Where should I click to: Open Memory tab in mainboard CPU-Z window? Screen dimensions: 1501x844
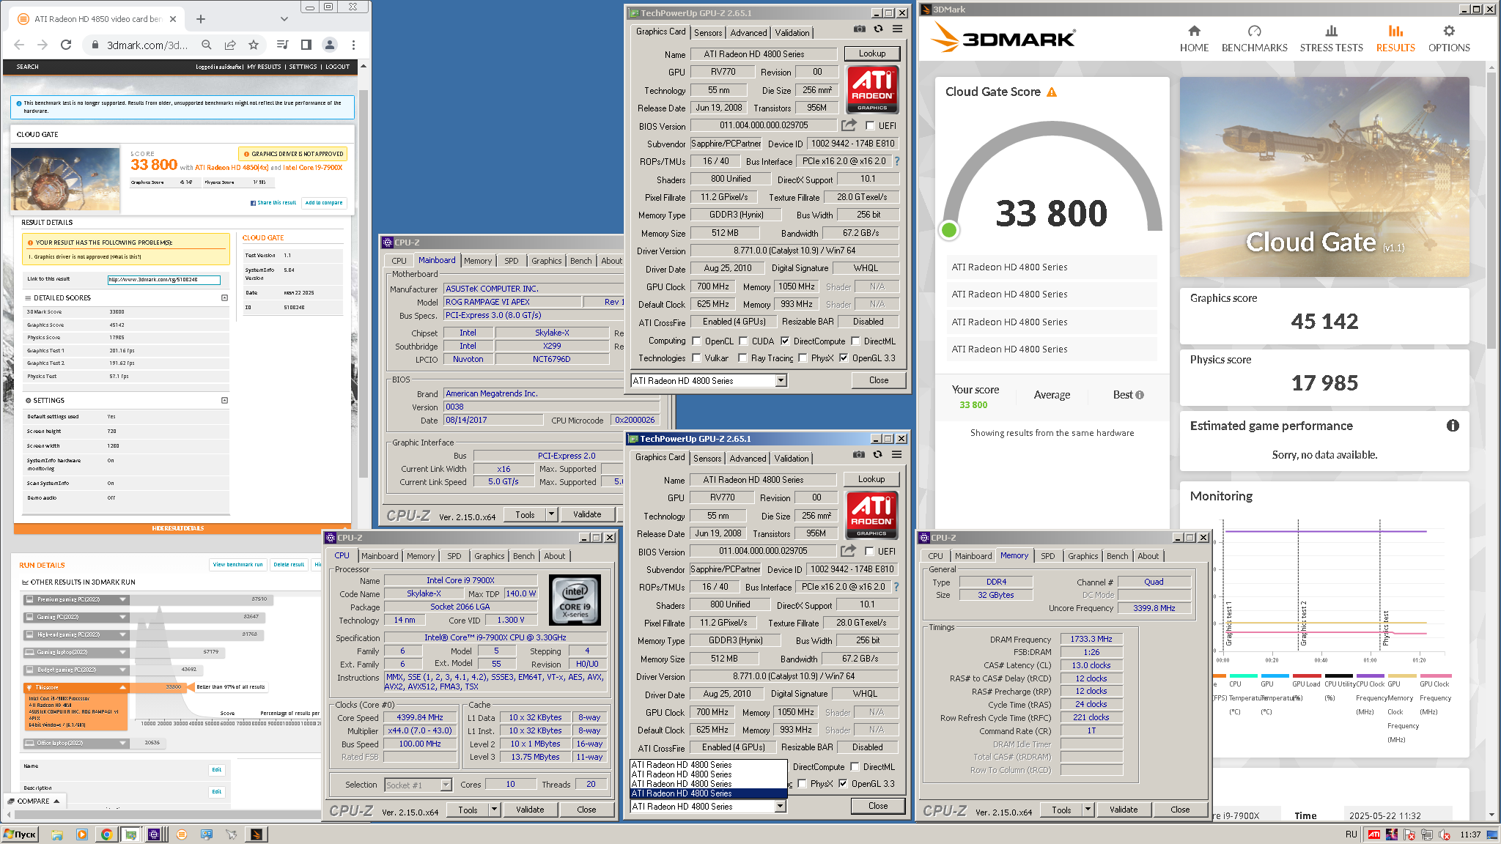point(478,261)
